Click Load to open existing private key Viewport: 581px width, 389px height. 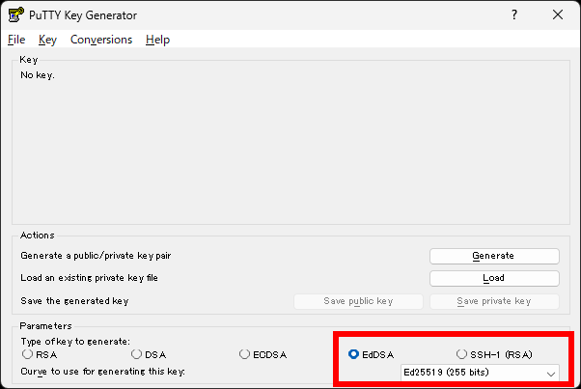[493, 278]
